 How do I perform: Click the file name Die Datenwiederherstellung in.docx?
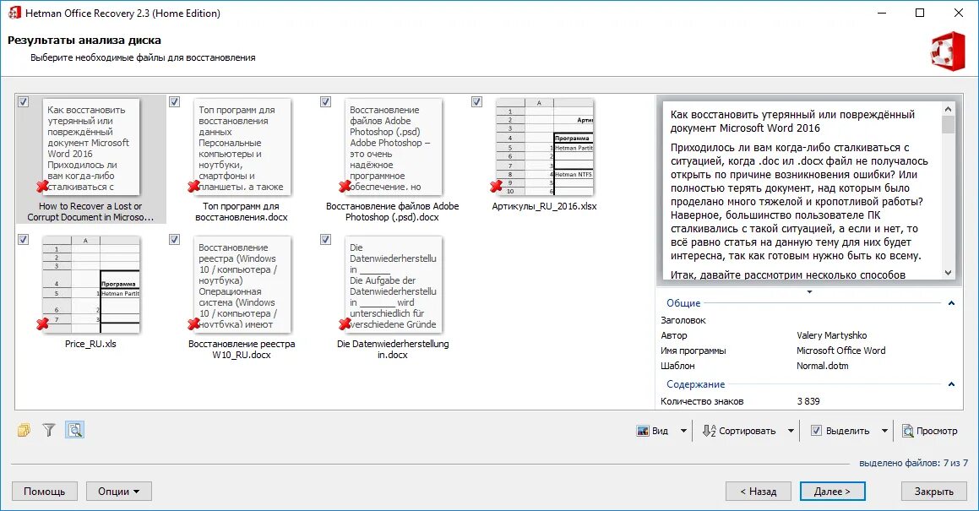pyautogui.click(x=393, y=349)
